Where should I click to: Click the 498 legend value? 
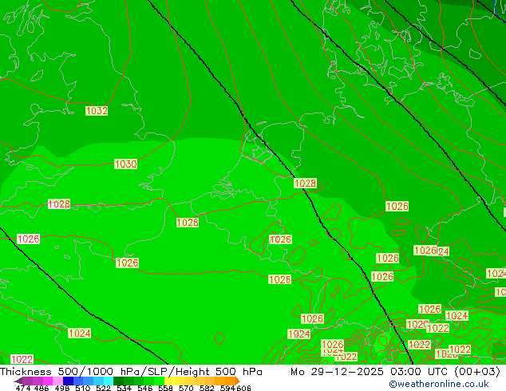62,388
